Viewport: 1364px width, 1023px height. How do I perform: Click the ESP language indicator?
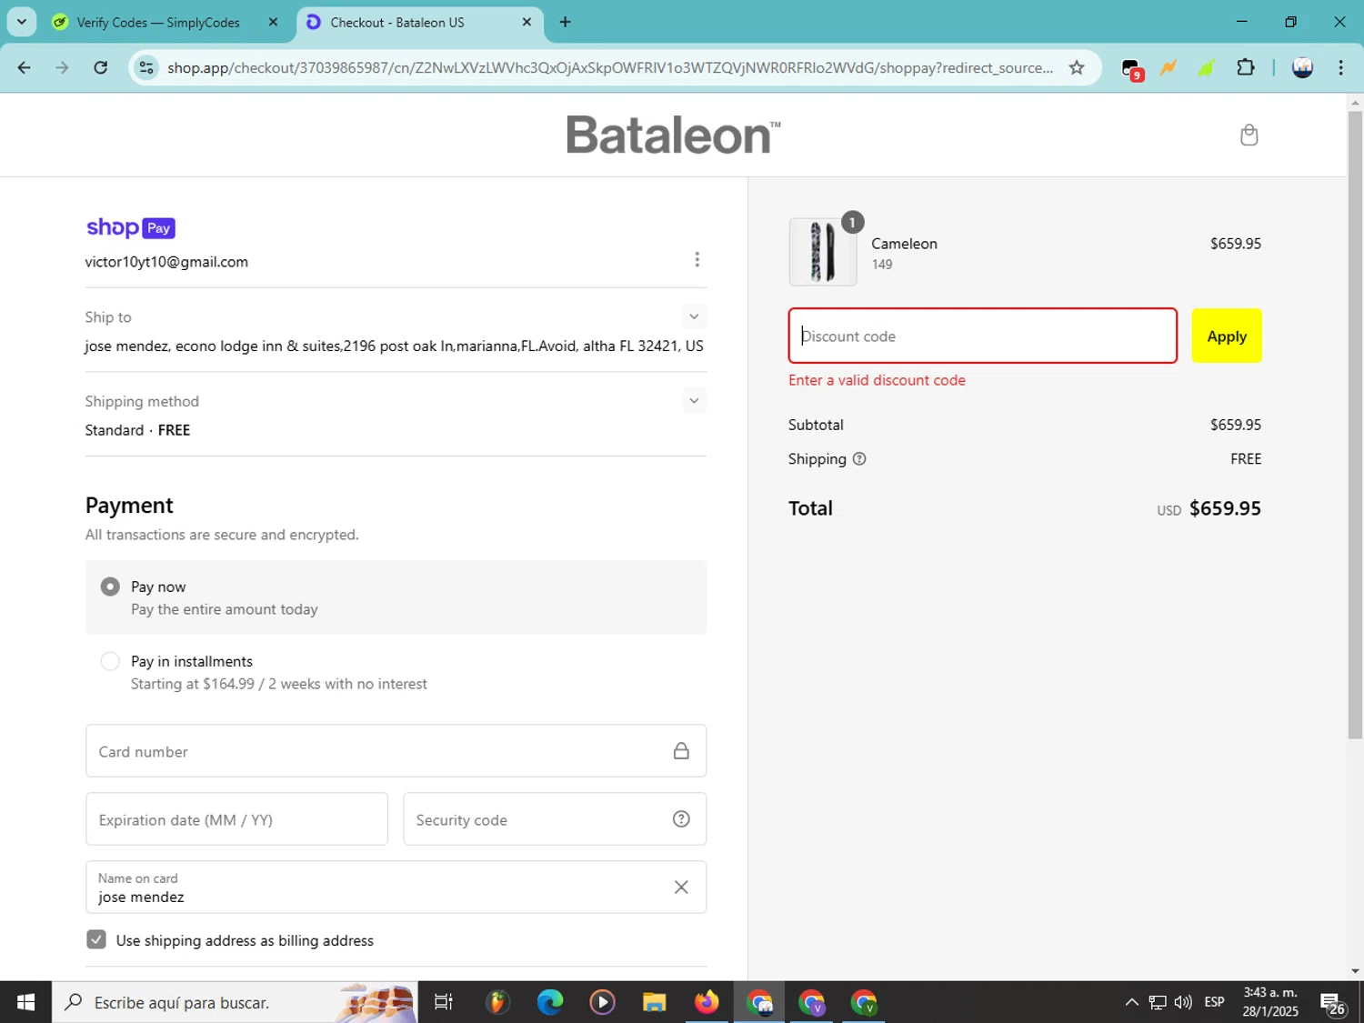(x=1214, y=1002)
